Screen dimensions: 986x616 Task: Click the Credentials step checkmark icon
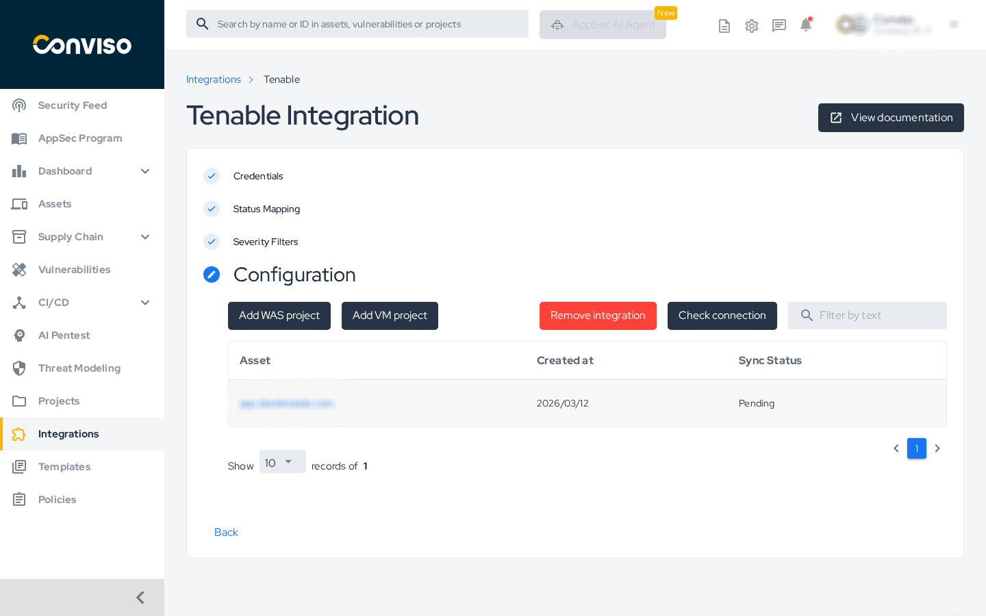212,176
